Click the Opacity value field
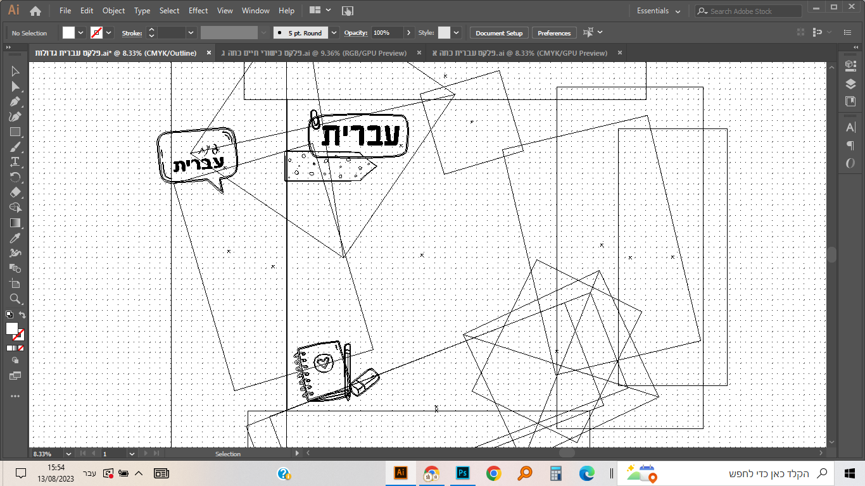Viewport: 865px width, 486px height. tap(387, 33)
